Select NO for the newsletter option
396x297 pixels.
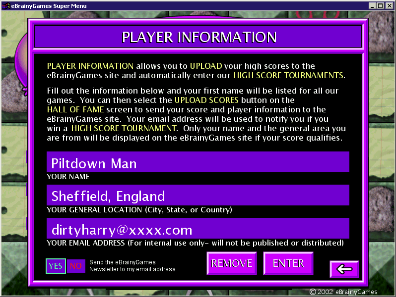76,266
